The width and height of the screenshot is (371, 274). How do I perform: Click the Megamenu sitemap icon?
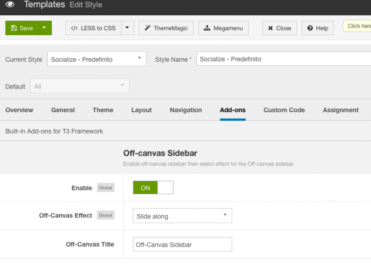point(207,28)
